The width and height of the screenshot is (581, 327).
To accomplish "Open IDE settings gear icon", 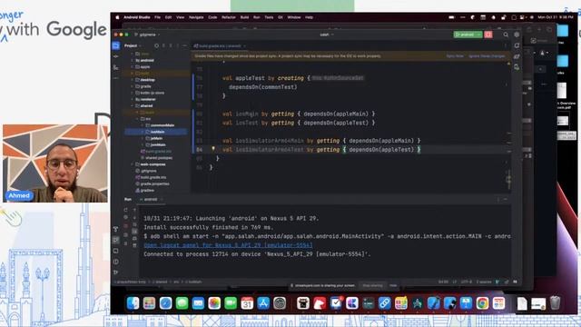I will (517, 35).
